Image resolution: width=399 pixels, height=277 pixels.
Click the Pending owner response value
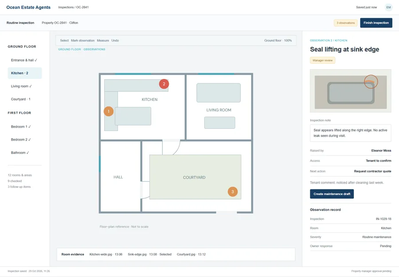click(386, 246)
